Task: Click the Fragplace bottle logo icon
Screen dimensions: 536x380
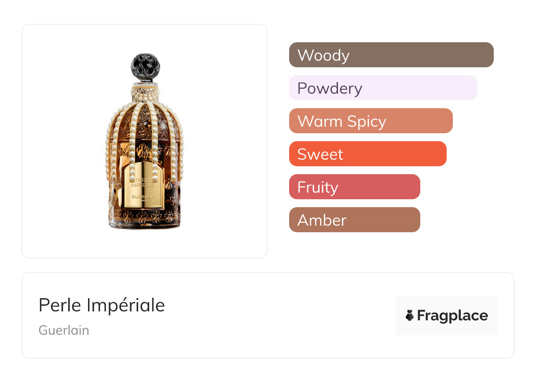Action: click(x=410, y=315)
